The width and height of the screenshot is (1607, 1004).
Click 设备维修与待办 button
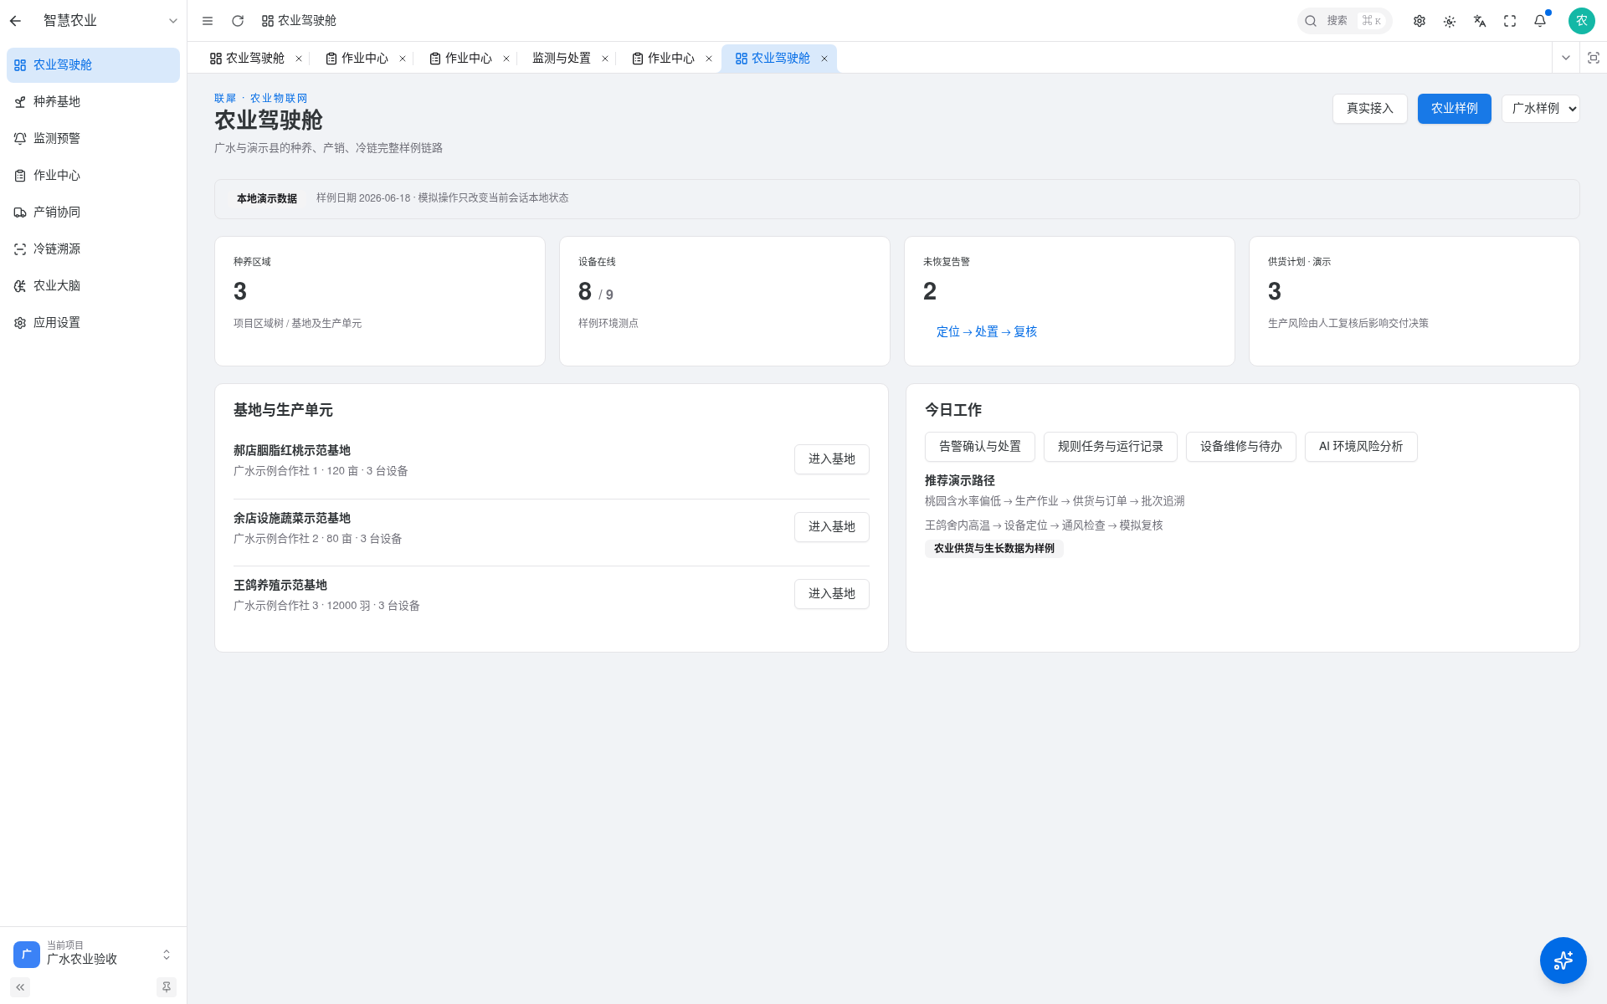[1240, 447]
